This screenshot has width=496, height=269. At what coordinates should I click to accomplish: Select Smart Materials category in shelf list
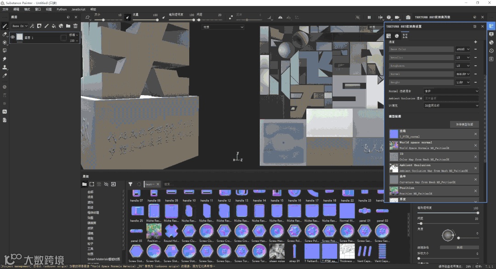coord(103,259)
